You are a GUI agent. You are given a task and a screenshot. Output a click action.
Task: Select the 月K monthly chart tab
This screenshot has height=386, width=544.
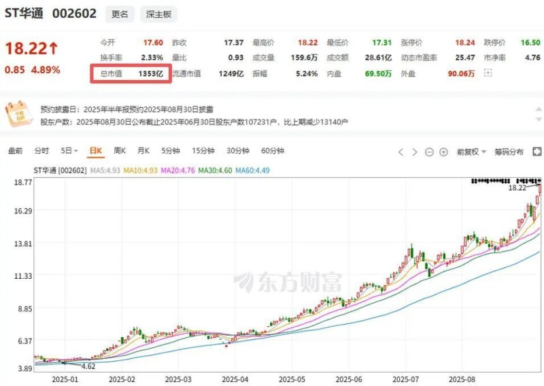click(143, 151)
